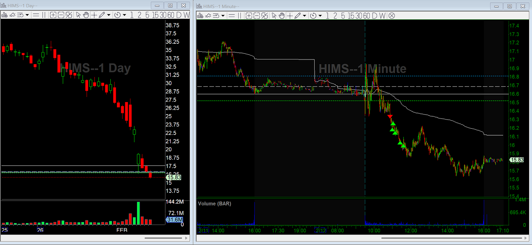532x245 pixels.
Task: Set Day chart window to 60-minute interval
Action: 171,15
